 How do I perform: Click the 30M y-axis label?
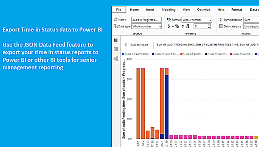(129, 79)
